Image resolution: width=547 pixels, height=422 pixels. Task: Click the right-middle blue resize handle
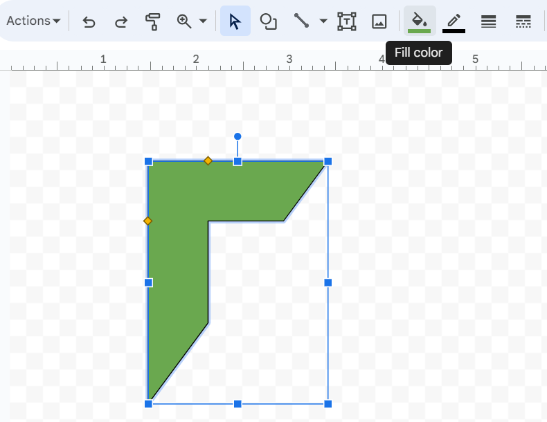pyautogui.click(x=328, y=283)
